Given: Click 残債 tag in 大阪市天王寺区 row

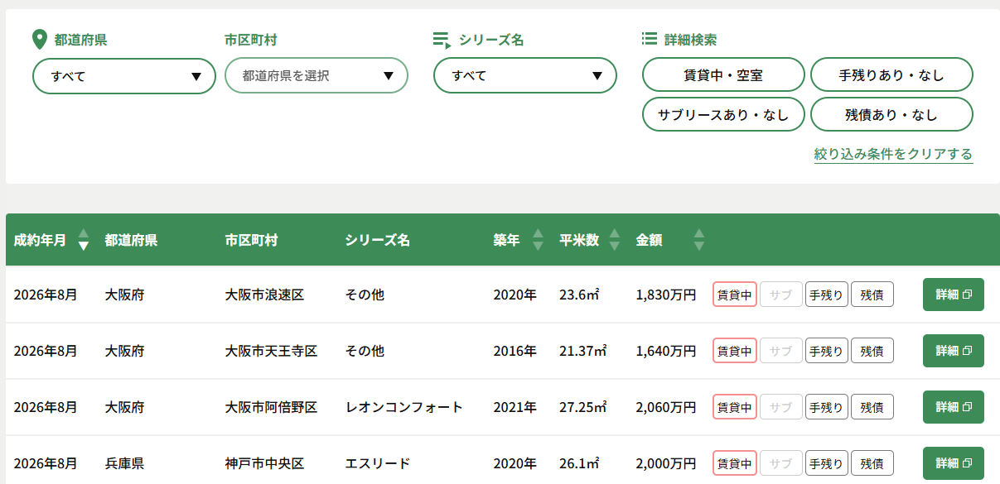Looking at the screenshot, I should pos(872,351).
